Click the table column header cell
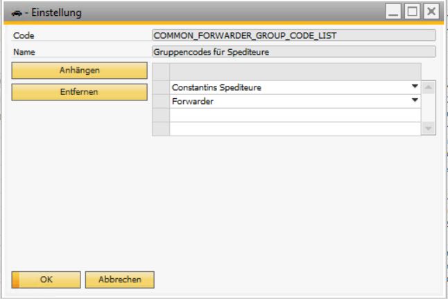 coord(295,72)
